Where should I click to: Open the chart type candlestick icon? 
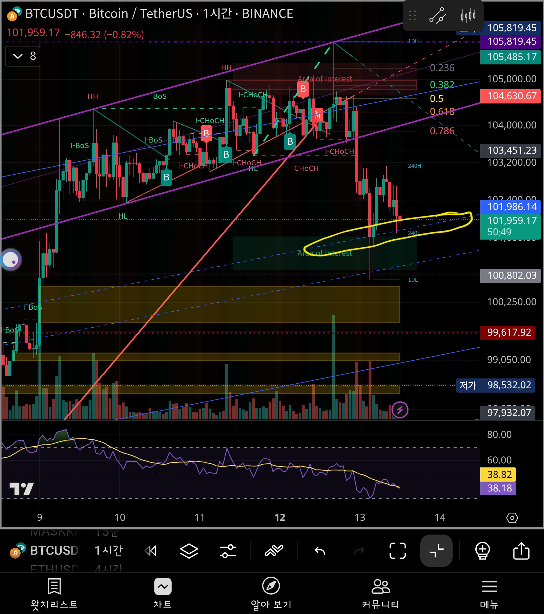(468, 15)
